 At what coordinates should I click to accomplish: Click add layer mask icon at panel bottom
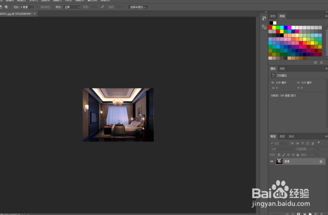[x=298, y=214]
